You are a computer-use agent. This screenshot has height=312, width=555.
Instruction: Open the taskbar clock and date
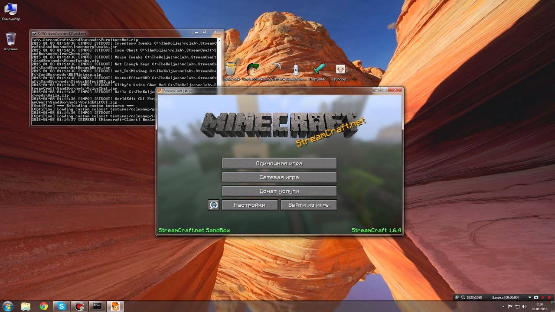539,307
